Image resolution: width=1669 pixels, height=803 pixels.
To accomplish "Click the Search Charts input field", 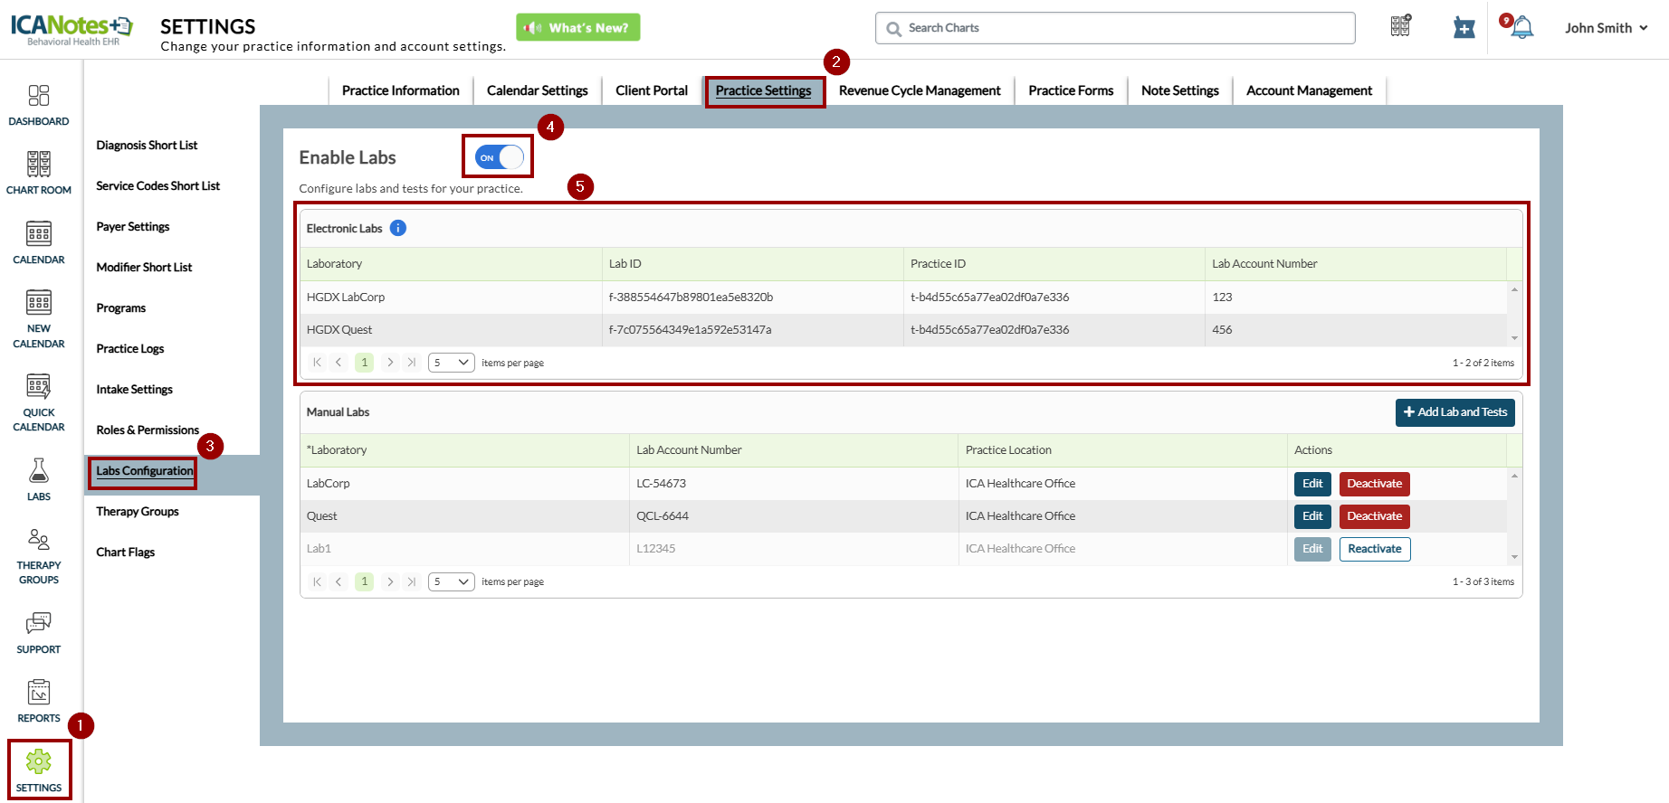I will (x=1115, y=28).
